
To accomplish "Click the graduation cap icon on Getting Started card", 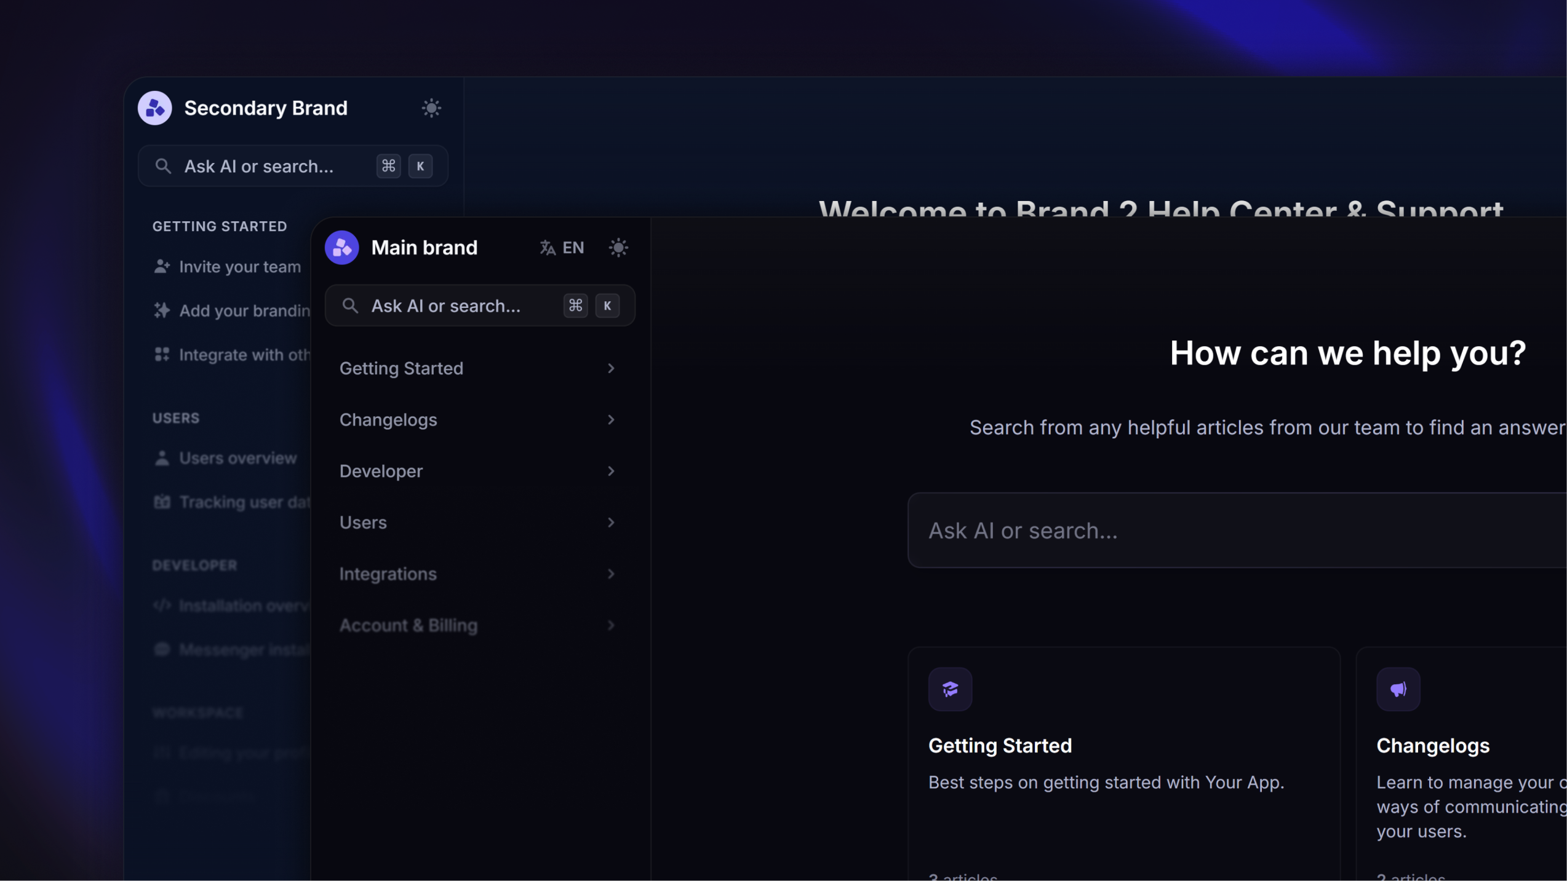I will (950, 689).
